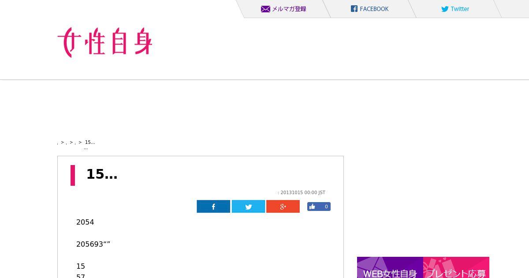Open the プレゼント応募 banner
The height and width of the screenshot is (278, 529).
point(456,267)
